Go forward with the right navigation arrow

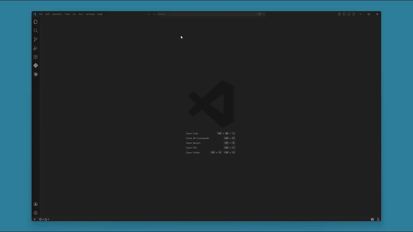coord(154,14)
